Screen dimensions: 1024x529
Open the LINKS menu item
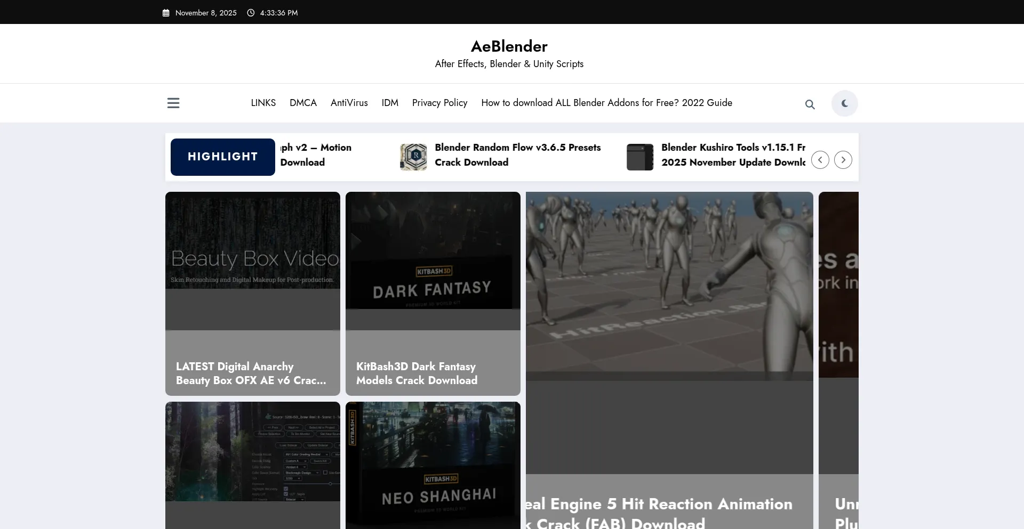coord(263,103)
